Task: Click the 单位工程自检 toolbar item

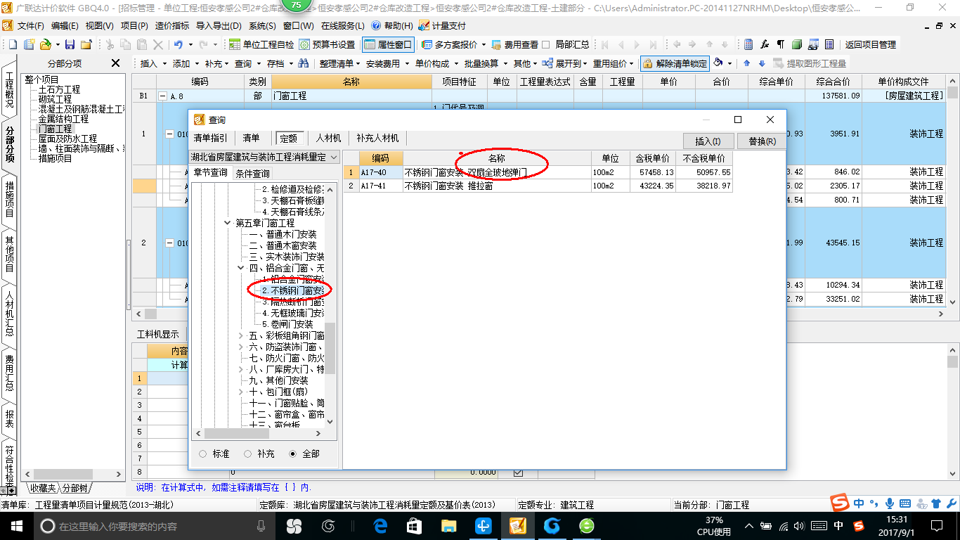Action: tap(262, 44)
